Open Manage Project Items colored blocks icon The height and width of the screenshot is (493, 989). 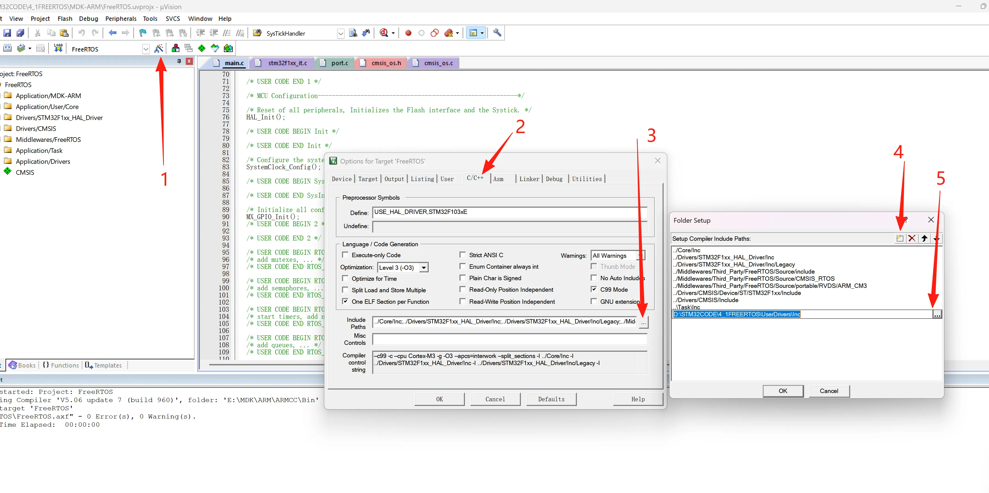175,48
